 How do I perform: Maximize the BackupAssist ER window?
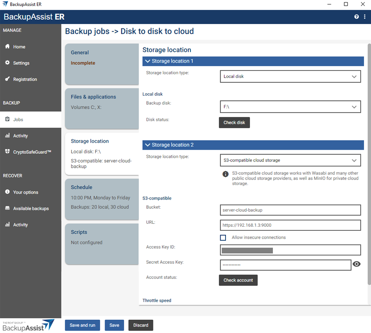click(346, 4)
